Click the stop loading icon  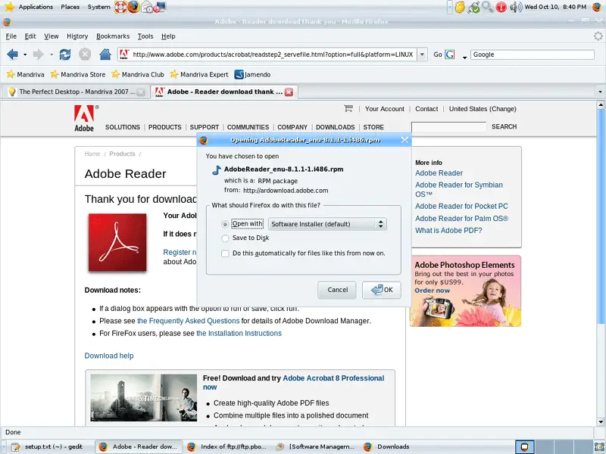click(x=85, y=54)
